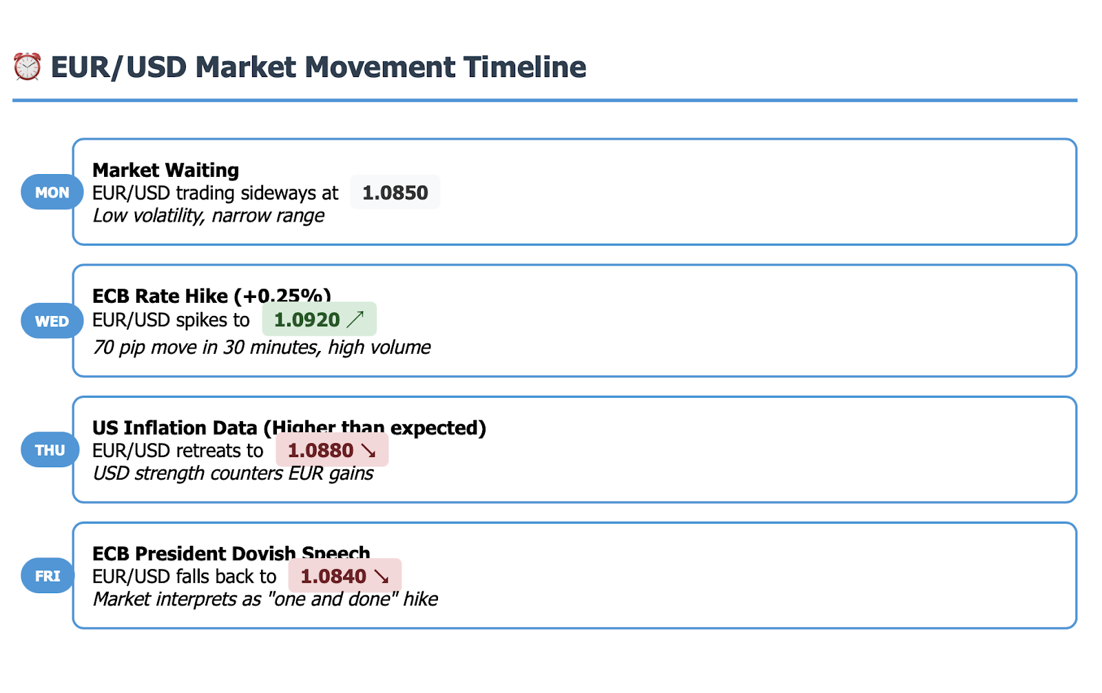1102x693 pixels.
Task: Click the US Inflation Data heading
Action: tap(289, 427)
